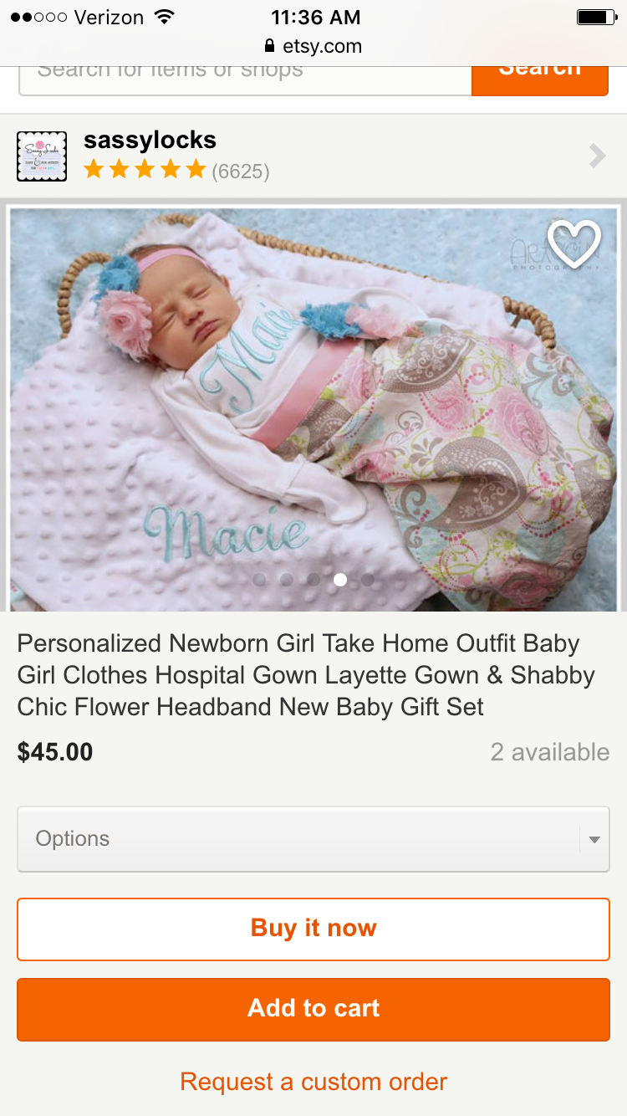627x1116 pixels.
Task: Tap the baby gown product photo
Action: [x=313, y=409]
